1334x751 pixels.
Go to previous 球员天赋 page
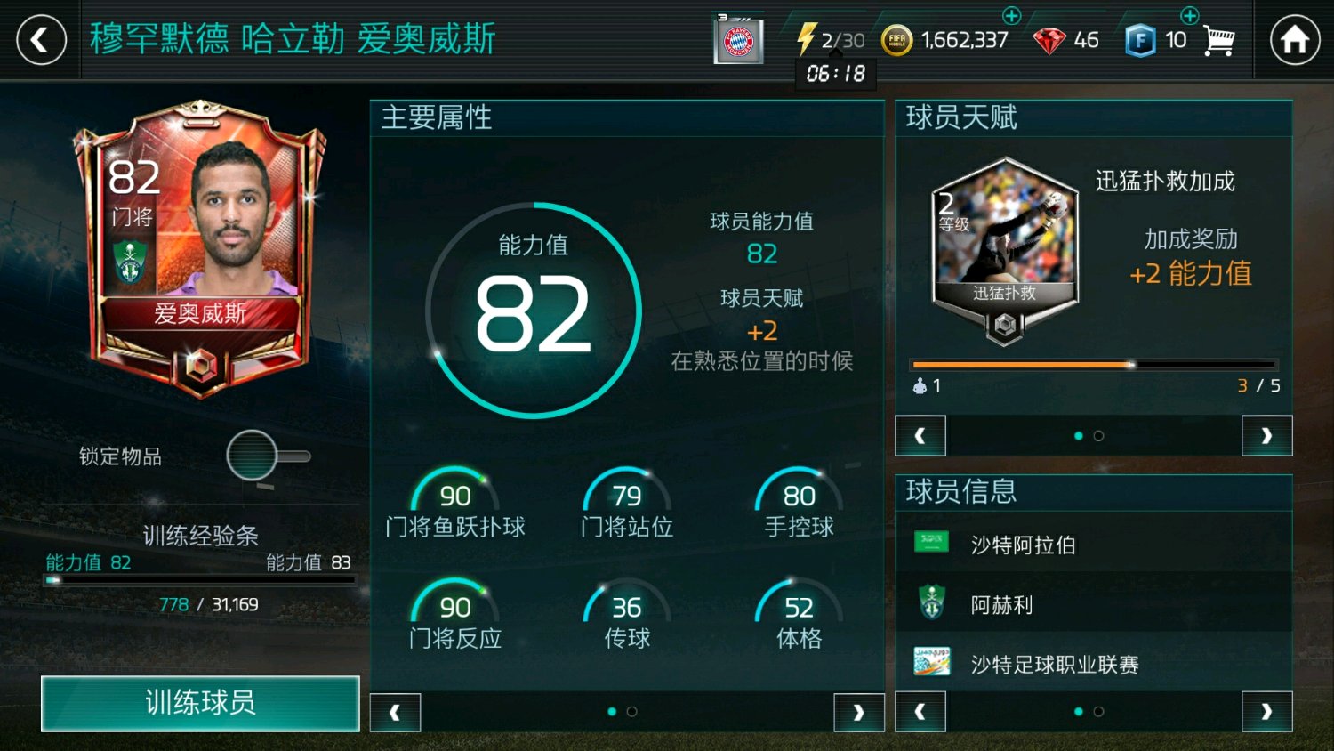(920, 436)
